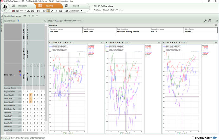Open the link cursors dropdown arrow
Viewport: 219px width, 140px height.
coord(25,11)
